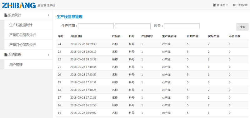
Task: Click date 2018-05-28 18:06:19
Action: coord(83,52)
